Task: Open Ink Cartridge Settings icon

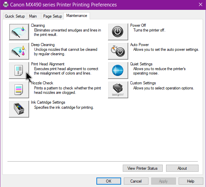Action: point(19,109)
